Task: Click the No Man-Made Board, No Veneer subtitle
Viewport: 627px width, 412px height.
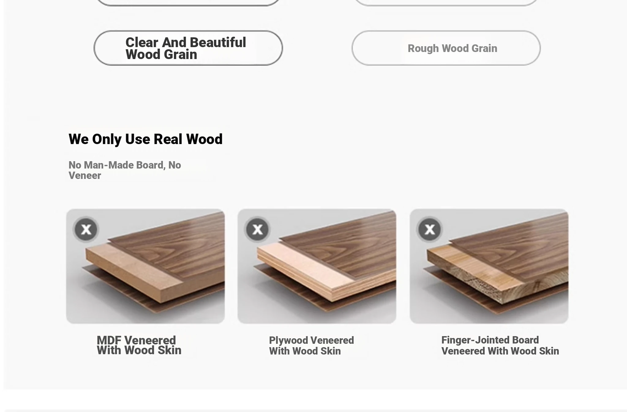Action: [125, 170]
